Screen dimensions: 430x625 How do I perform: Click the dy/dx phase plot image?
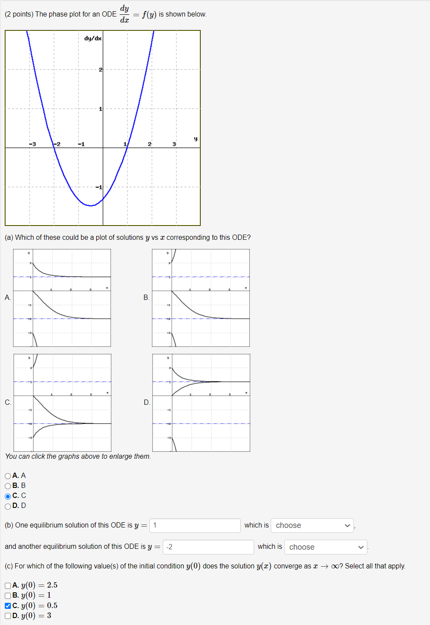click(103, 128)
